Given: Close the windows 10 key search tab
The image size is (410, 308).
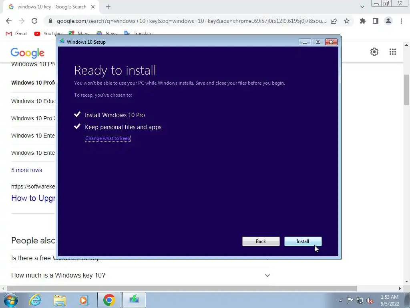Looking at the screenshot, I should [x=93, y=7].
